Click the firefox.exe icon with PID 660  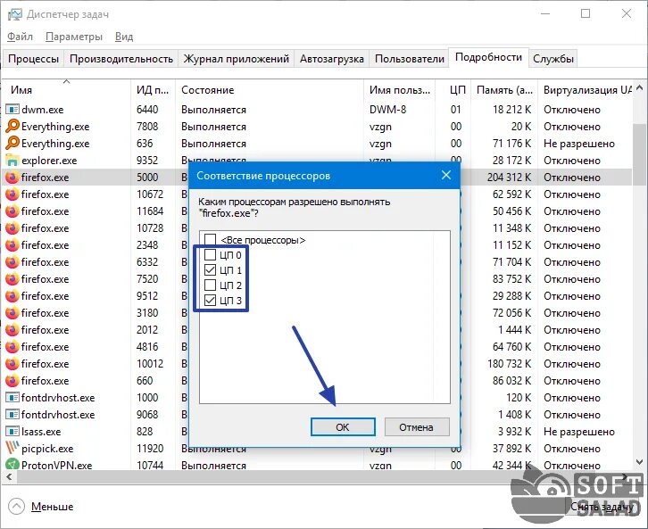12,380
